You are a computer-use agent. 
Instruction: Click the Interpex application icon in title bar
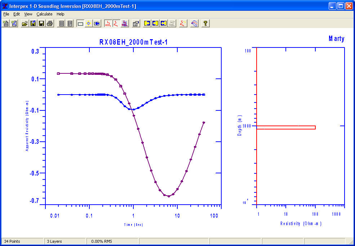5,6
